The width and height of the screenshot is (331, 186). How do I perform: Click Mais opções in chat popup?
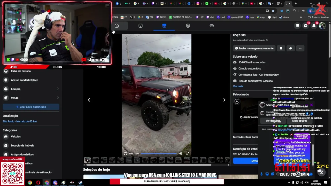click(x=299, y=121)
